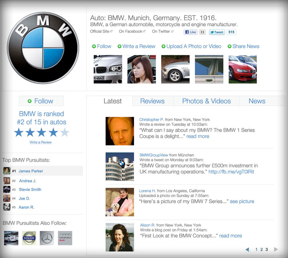The height and width of the screenshot is (258, 288).
Task: Click Alison R.'s profile photo
Action: pyautogui.click(x=120, y=237)
